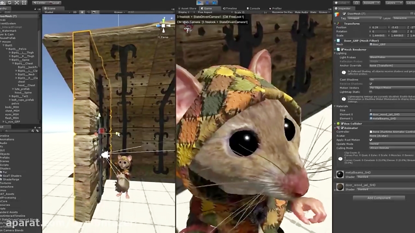Viewport: 415px width, 233px height.
Task: Open the Account dropdown
Action: (x=371, y=3)
